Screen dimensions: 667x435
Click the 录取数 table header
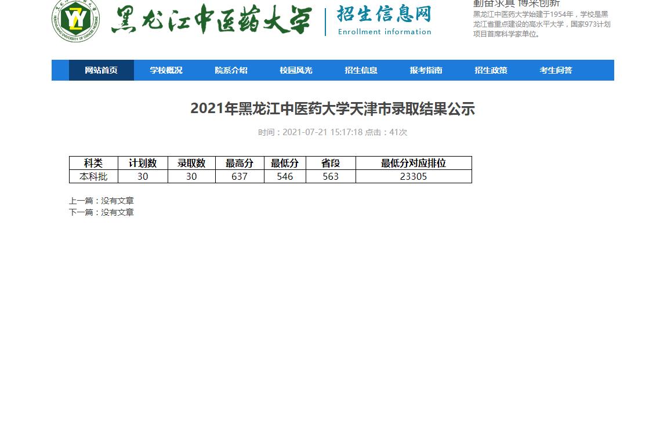191,164
